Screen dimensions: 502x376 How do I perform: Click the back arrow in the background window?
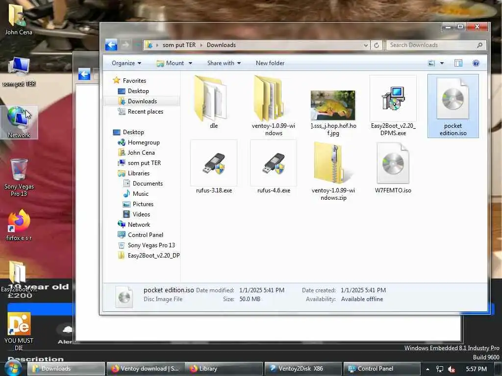(84, 74)
